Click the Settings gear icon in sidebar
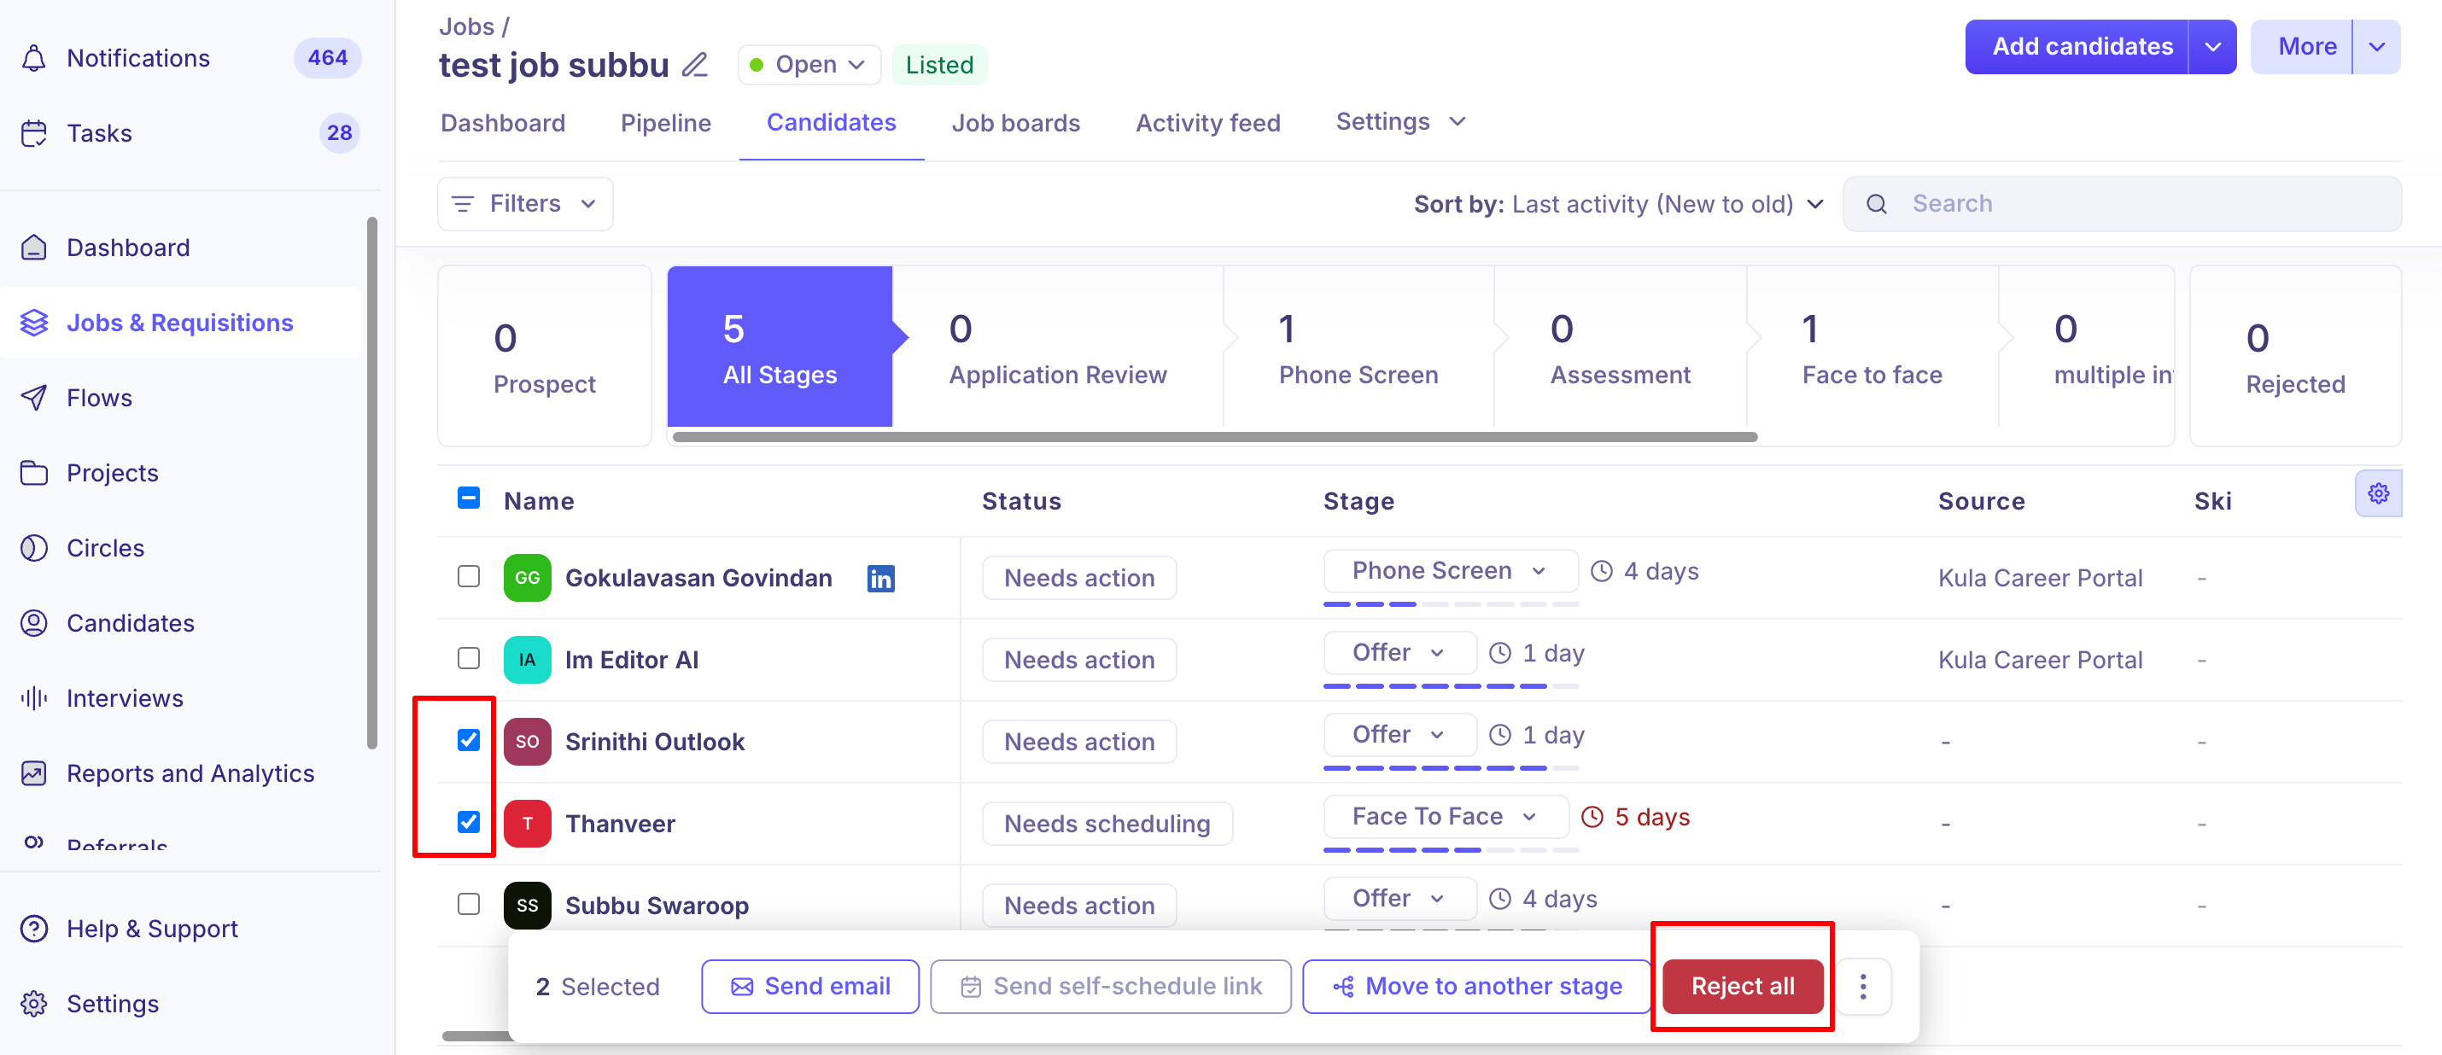Viewport: 2442px width, 1055px height. pyautogui.click(x=34, y=1003)
